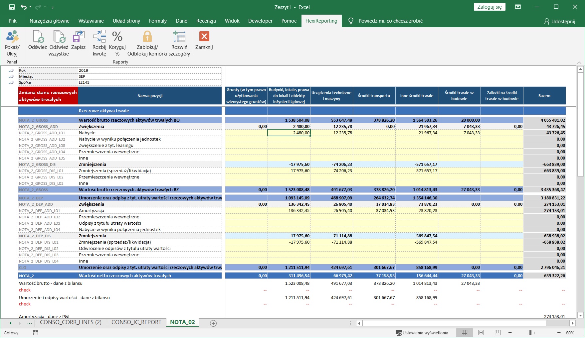Screen dimensions: 585x338
Task: Click the Zaloguj się button
Action: 489,7
